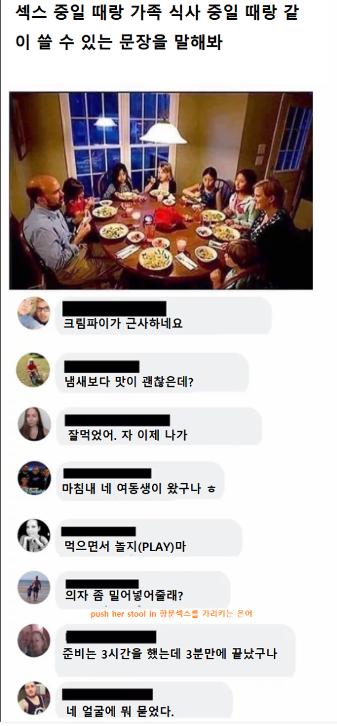The width and height of the screenshot is (337, 726).
Task: Open the avatar beside the 냄새보다 맛이 괜찮은데 comment
Action: coord(33,370)
